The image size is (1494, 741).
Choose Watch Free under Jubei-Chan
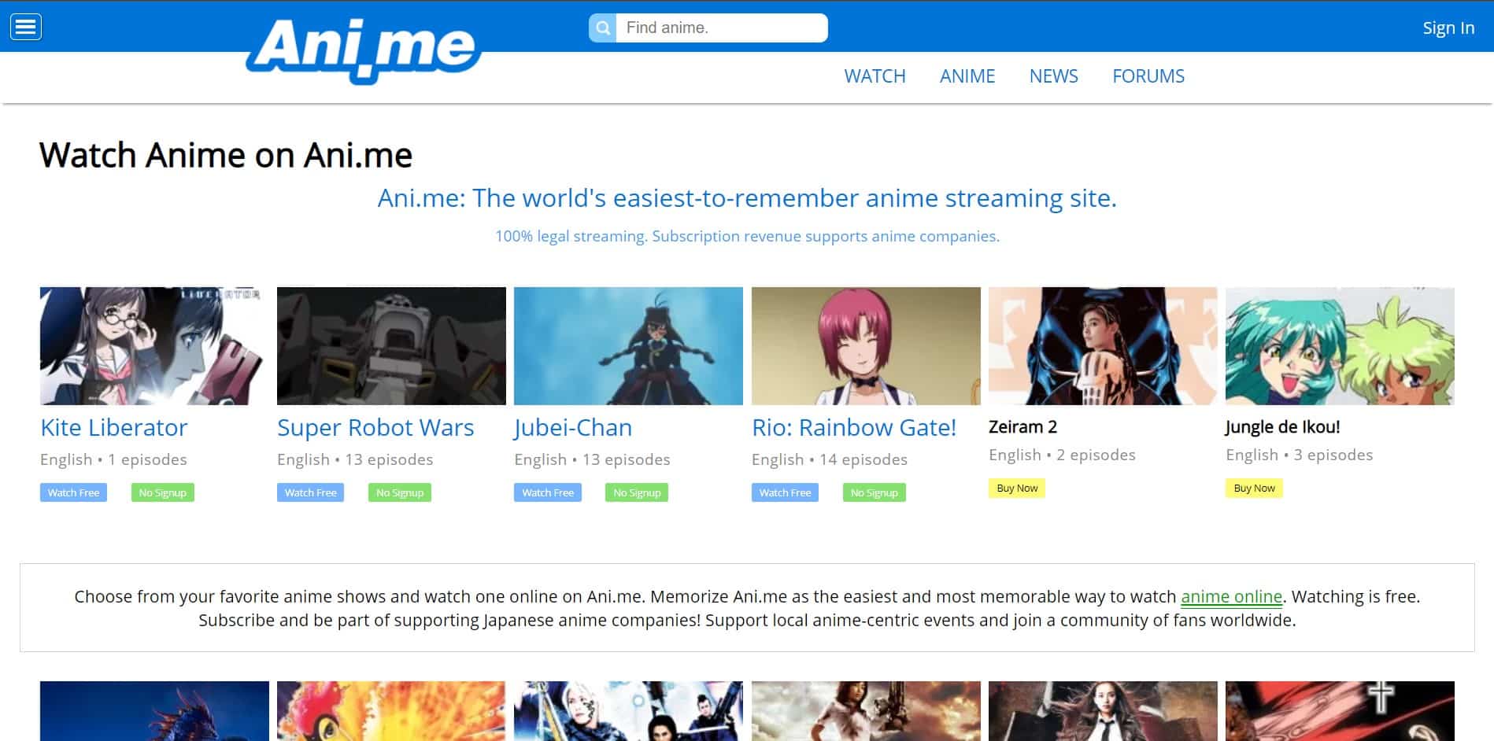(x=548, y=492)
